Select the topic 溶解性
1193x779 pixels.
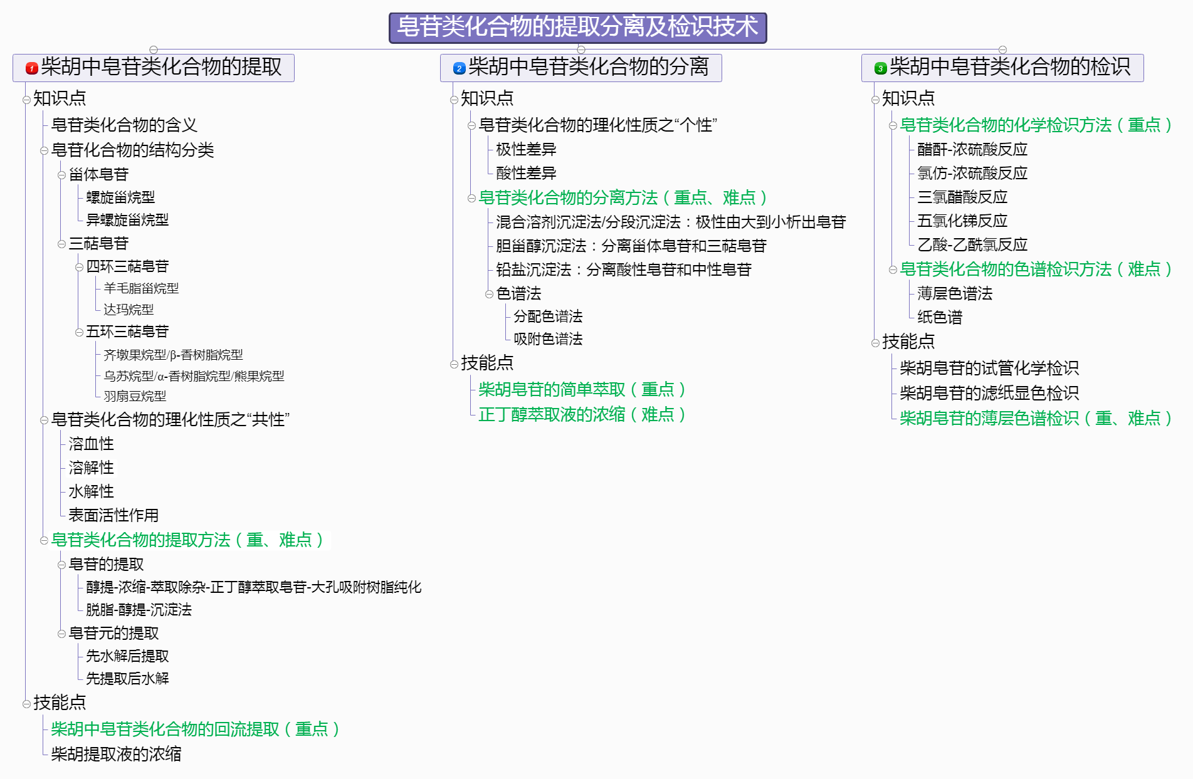pos(91,468)
